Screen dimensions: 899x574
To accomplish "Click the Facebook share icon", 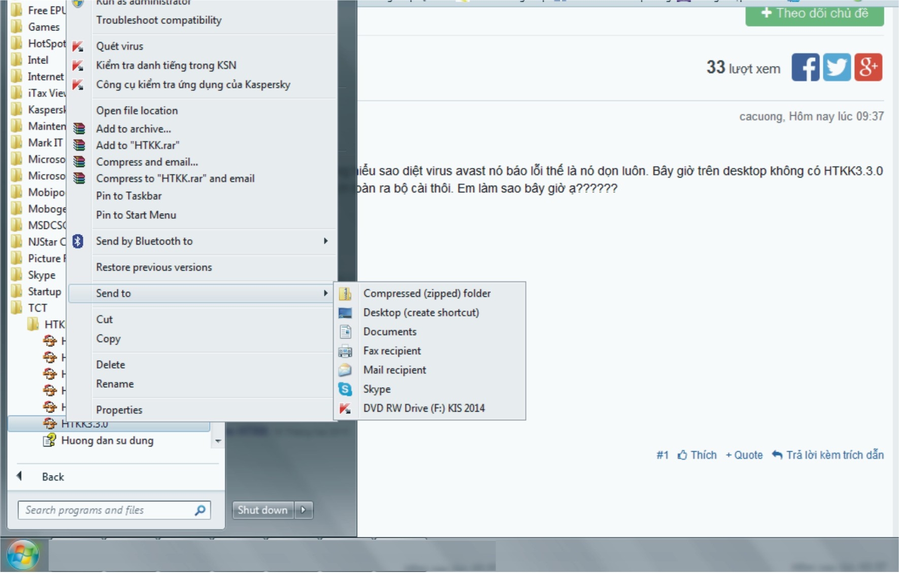I will [x=805, y=67].
